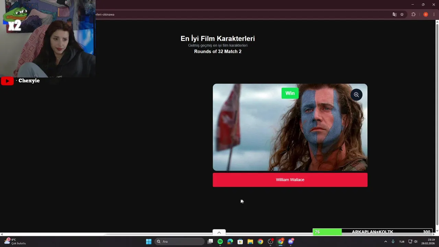Open Discord from the taskbar
Screen dimensions: 439x247
(291, 242)
